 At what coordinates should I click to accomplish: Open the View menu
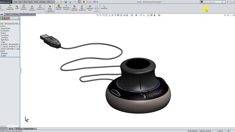coord(25,2)
